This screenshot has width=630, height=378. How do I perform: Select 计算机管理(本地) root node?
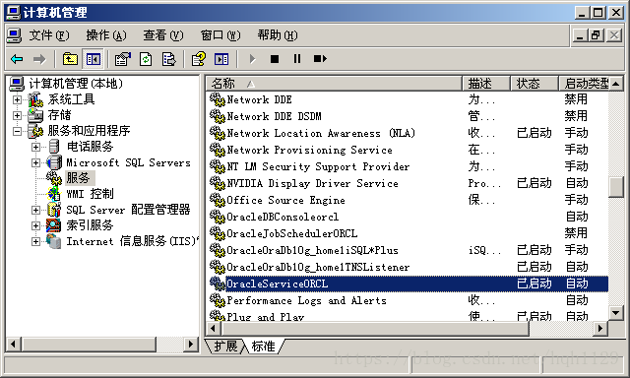click(76, 84)
